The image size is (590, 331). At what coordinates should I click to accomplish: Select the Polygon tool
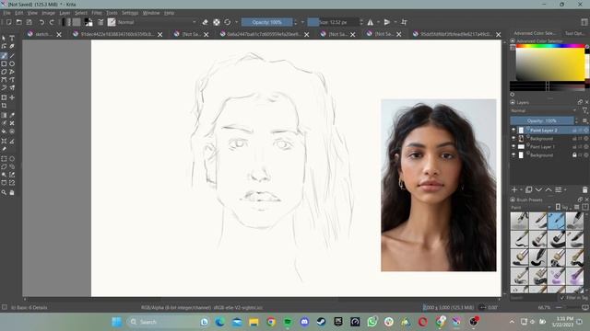tap(4, 72)
